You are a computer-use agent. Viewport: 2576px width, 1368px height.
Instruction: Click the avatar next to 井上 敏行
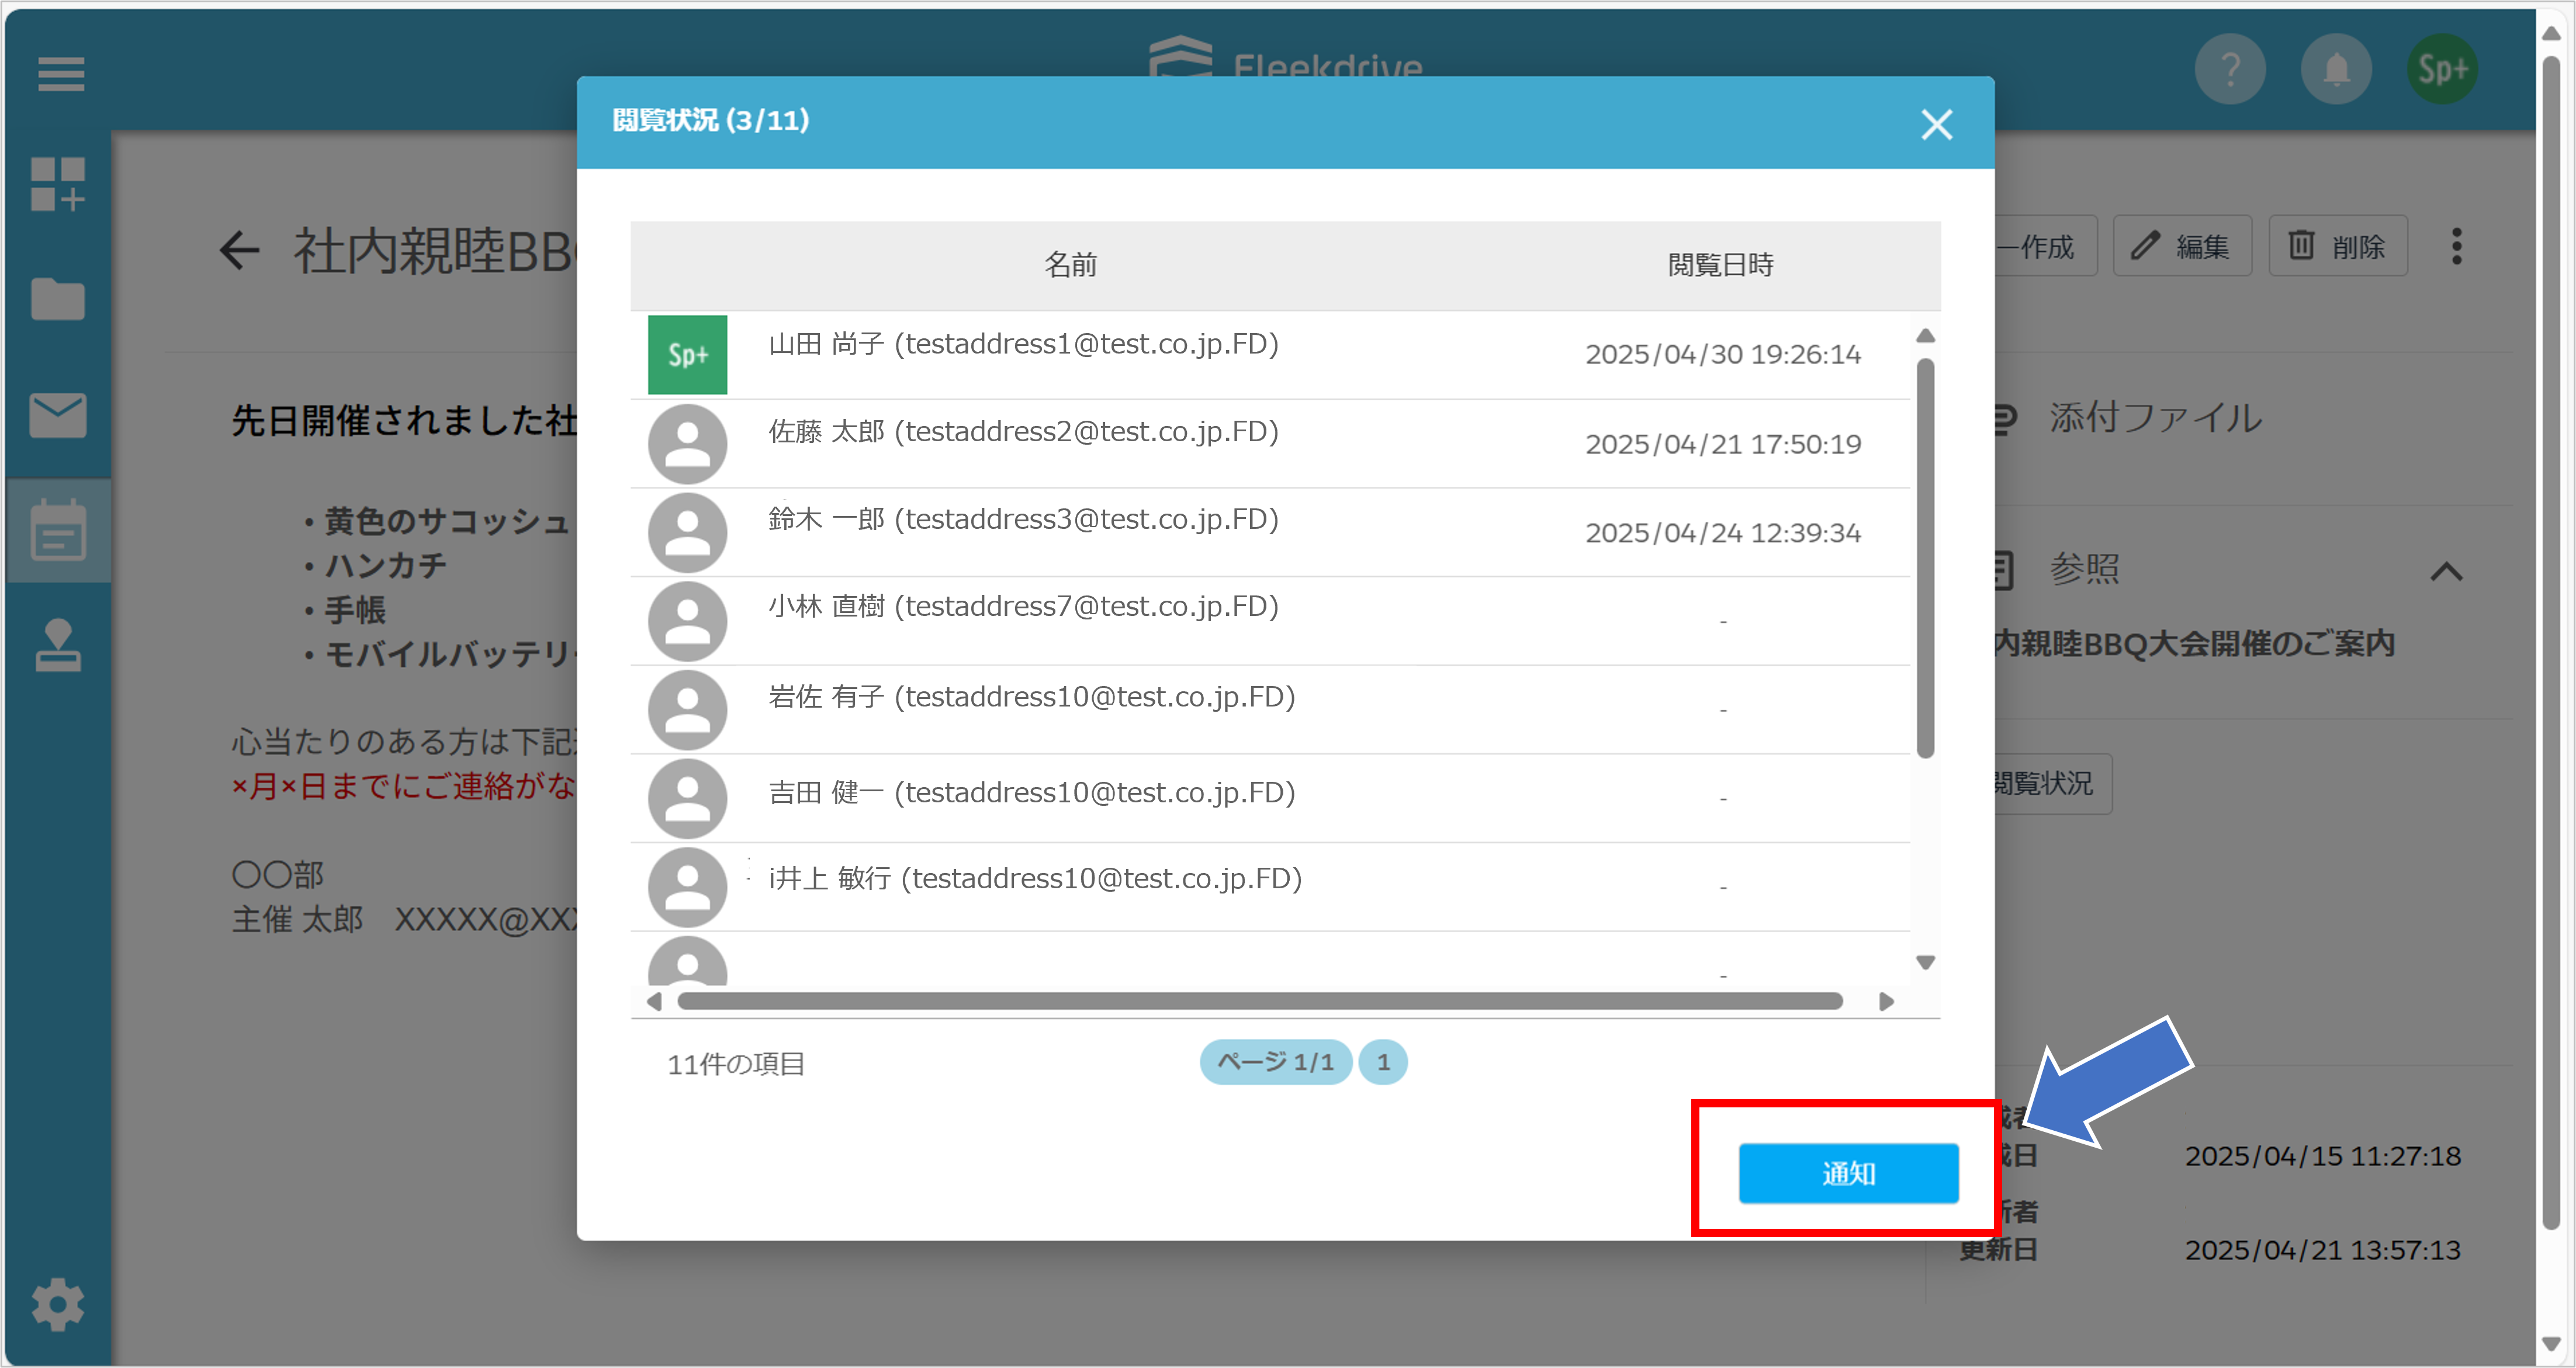(x=688, y=887)
